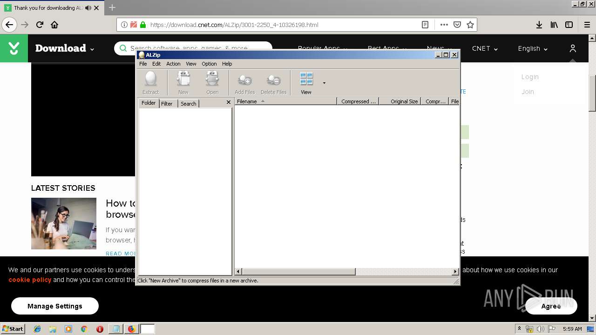Launch Internet Explorer from the taskbar
The height and width of the screenshot is (335, 596).
tap(37, 329)
